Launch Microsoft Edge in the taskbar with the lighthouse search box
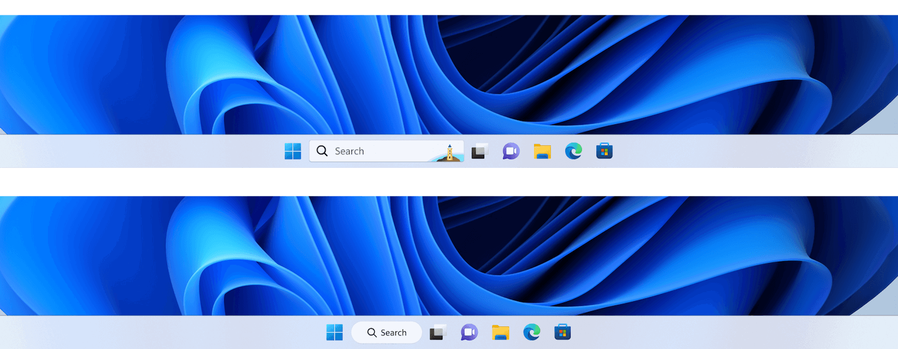 point(574,151)
